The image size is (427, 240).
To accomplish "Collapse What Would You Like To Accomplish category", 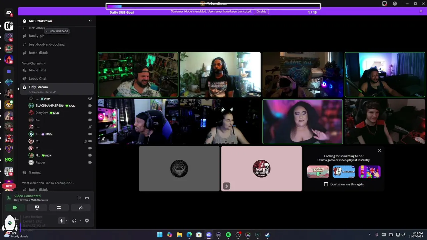I will (x=48, y=183).
